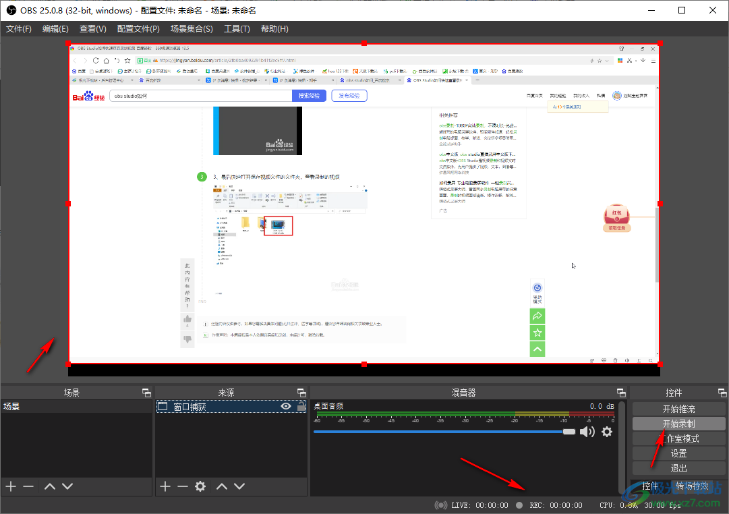Open the 场景集合(S) menu
The width and height of the screenshot is (729, 514).
192,29
